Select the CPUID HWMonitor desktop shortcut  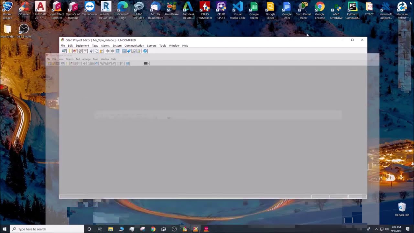pos(205,10)
